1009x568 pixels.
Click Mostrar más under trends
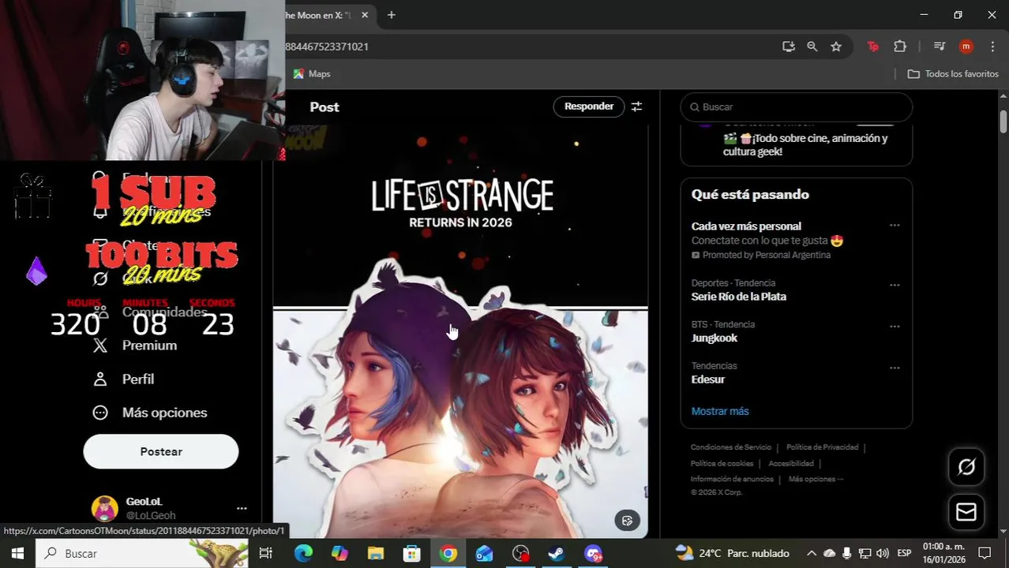click(x=719, y=411)
